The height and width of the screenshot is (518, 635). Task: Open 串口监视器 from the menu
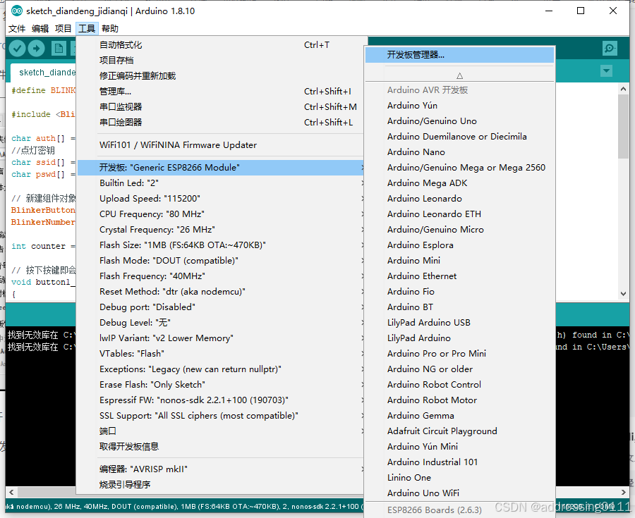pos(220,106)
